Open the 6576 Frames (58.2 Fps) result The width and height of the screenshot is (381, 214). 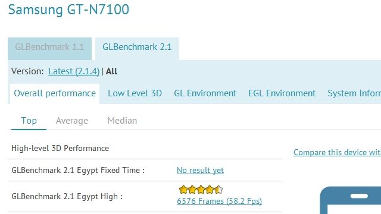pyautogui.click(x=219, y=201)
